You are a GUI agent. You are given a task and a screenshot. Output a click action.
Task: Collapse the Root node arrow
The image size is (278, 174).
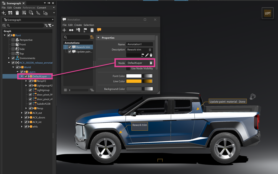point(5,35)
